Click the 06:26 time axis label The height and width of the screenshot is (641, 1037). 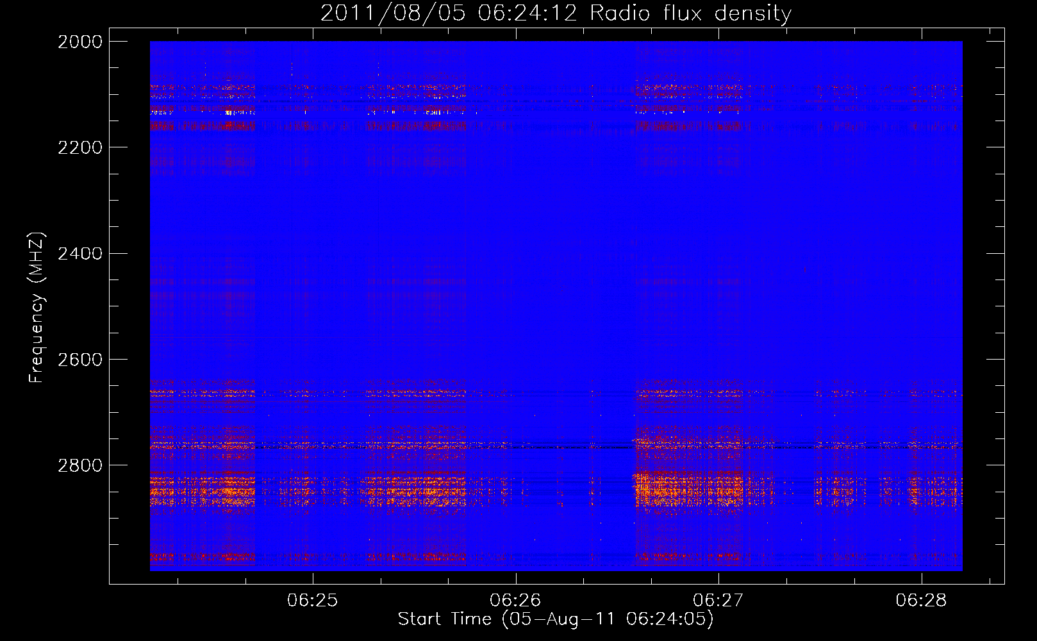(515, 601)
